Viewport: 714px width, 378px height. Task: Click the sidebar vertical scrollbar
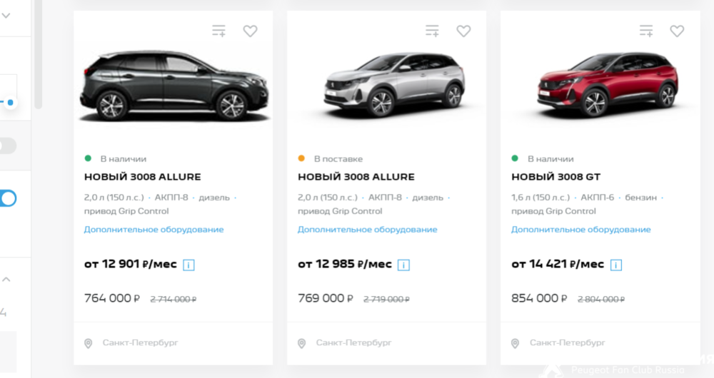[38, 57]
